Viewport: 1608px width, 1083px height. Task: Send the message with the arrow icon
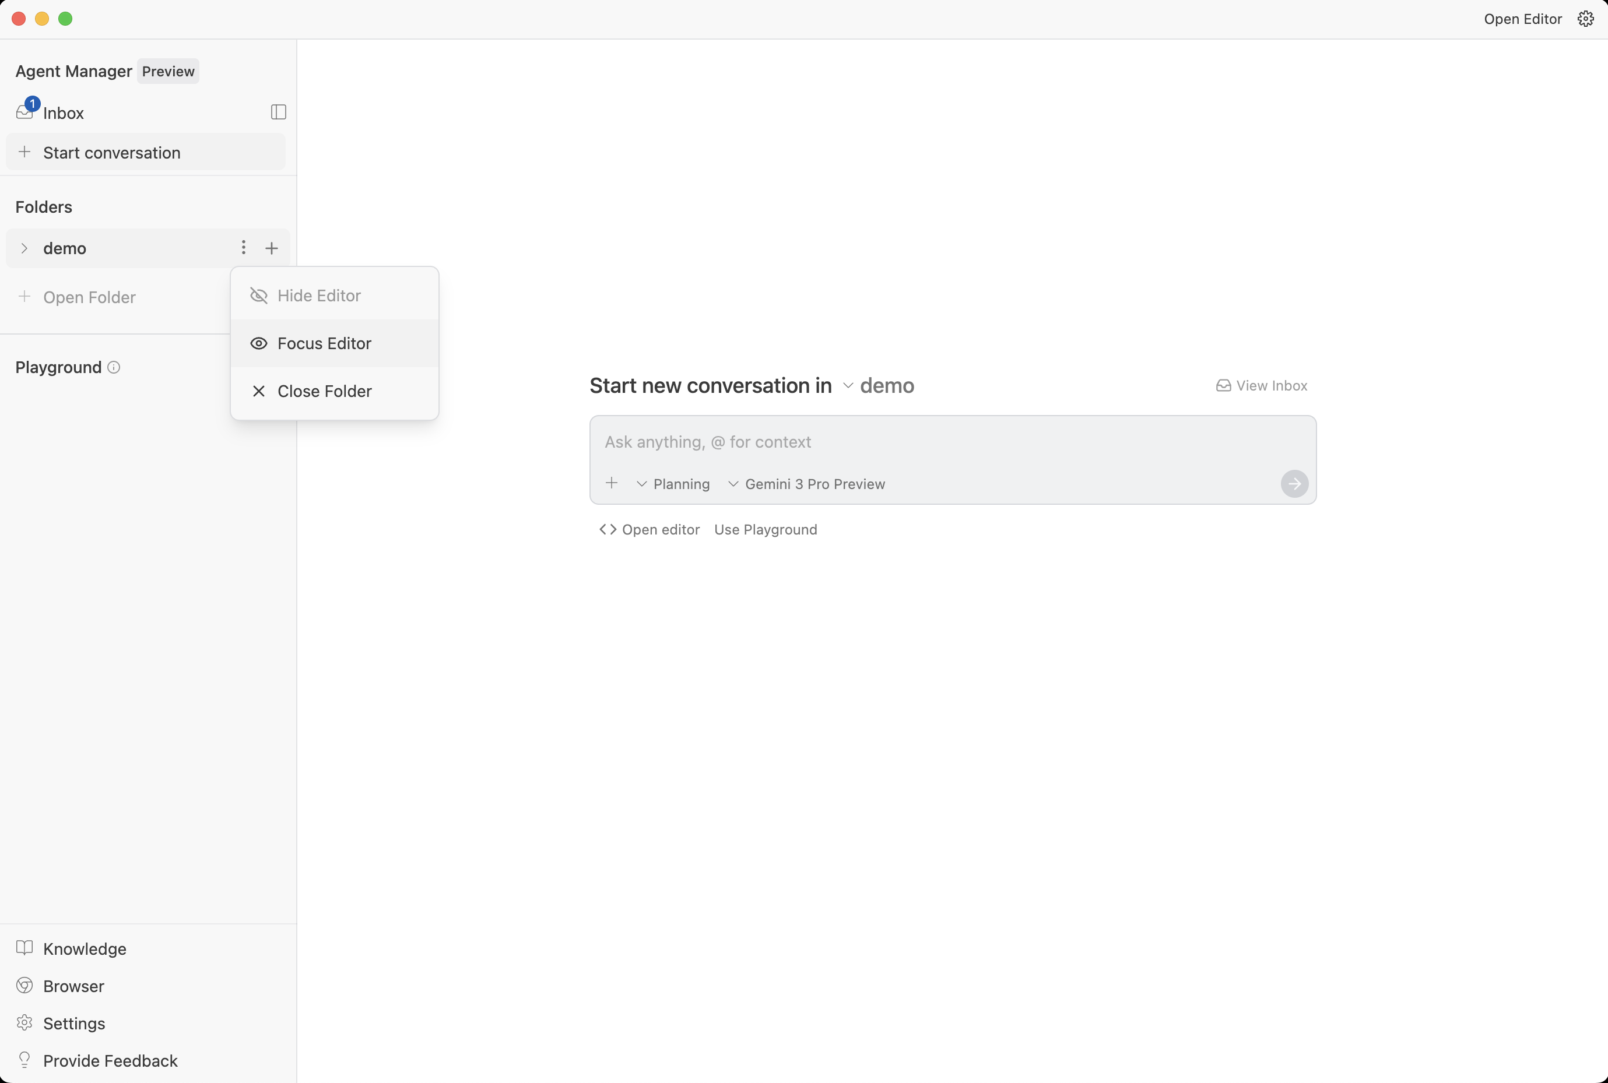click(x=1294, y=483)
